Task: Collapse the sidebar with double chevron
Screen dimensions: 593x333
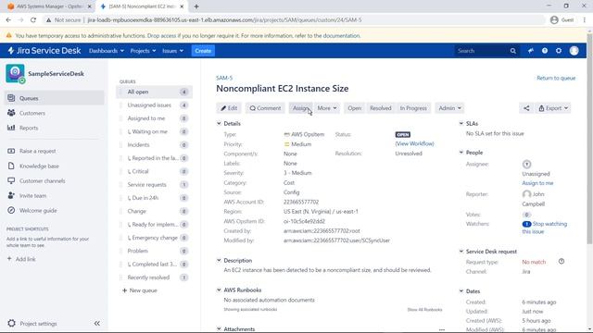Action: [97, 323]
